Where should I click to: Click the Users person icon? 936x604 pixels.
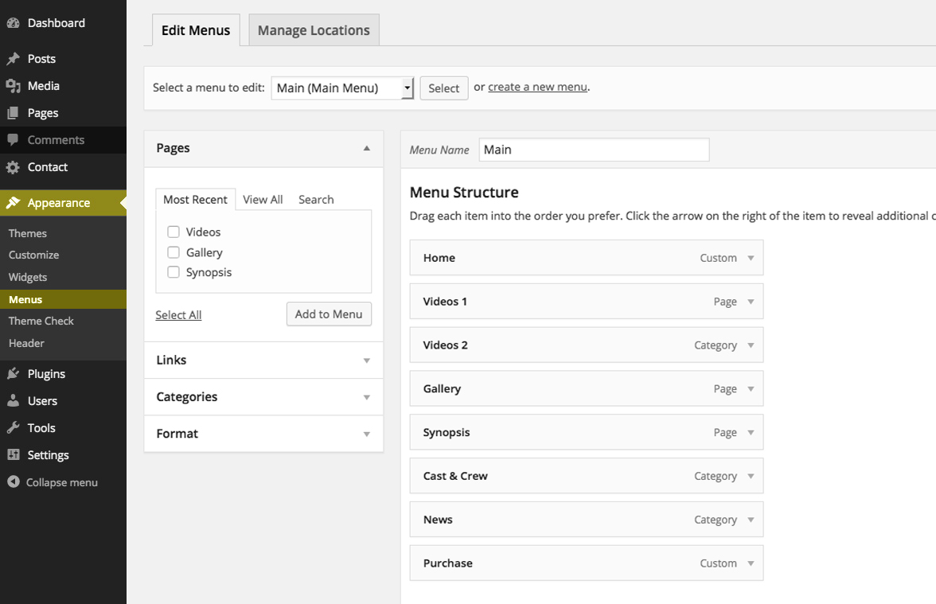tap(13, 401)
